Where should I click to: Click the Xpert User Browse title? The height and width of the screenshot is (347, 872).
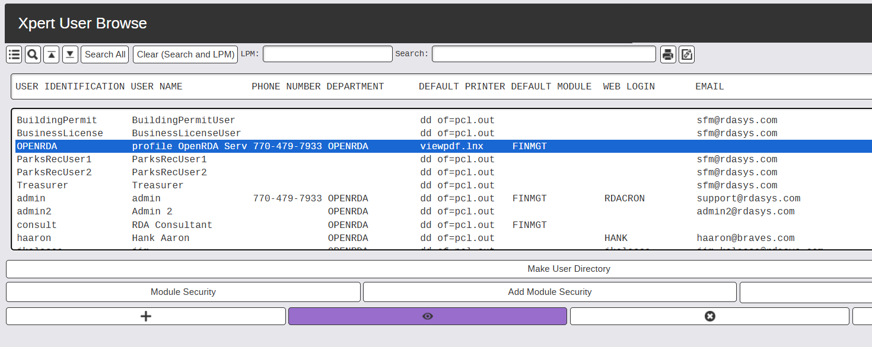[82, 24]
